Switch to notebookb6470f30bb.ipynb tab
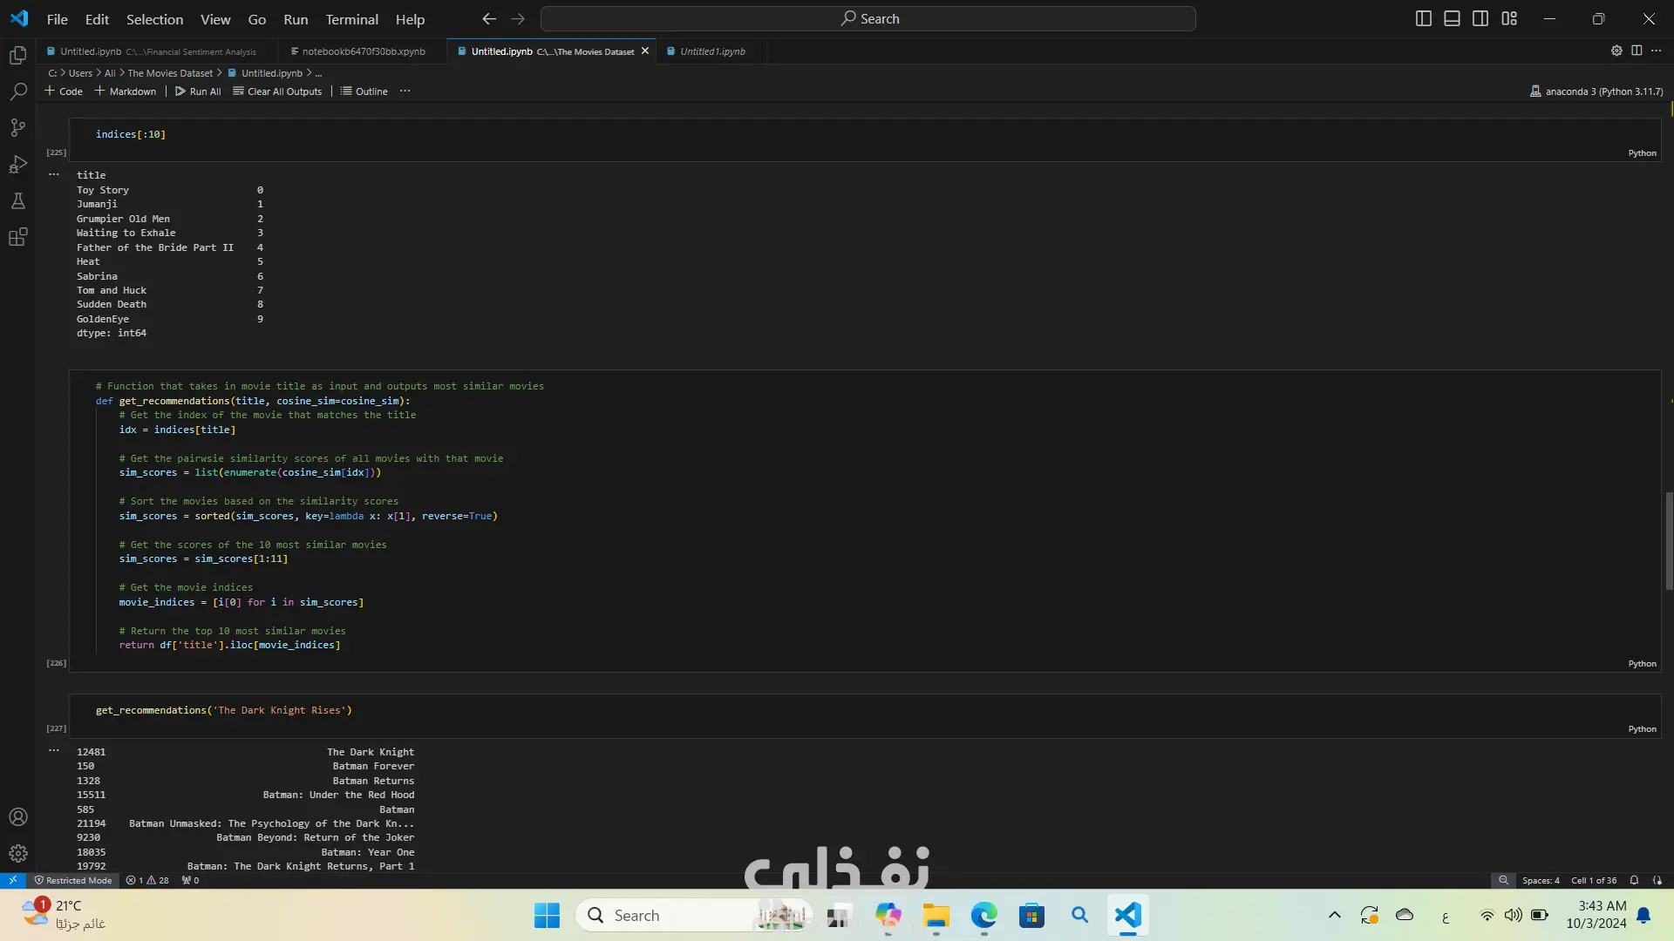Image resolution: width=1674 pixels, height=941 pixels. (x=363, y=51)
